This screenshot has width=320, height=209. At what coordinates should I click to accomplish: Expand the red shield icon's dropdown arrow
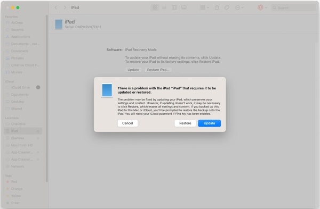[266, 8]
